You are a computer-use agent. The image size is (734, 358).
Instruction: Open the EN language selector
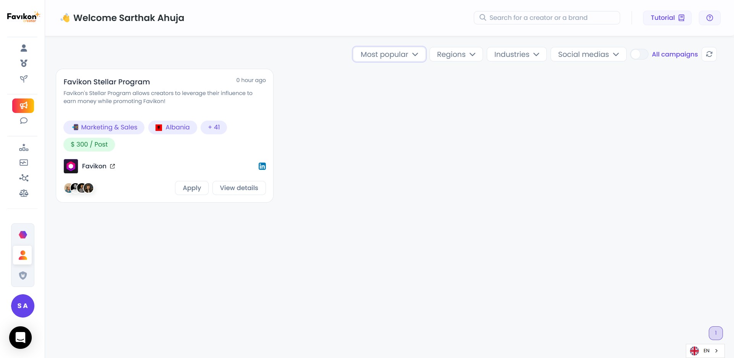coord(705,351)
